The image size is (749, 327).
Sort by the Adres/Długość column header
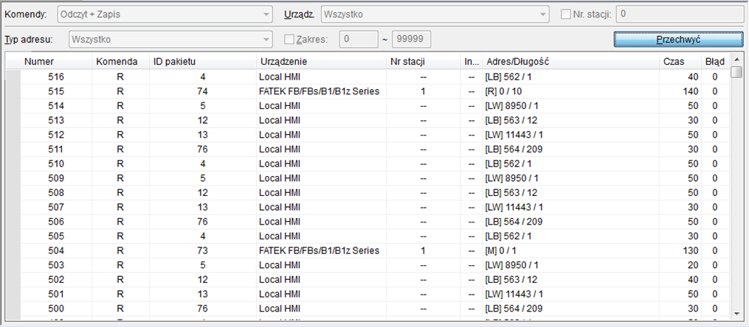pos(571,61)
